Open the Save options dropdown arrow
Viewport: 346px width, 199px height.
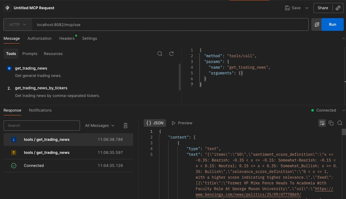point(307,8)
